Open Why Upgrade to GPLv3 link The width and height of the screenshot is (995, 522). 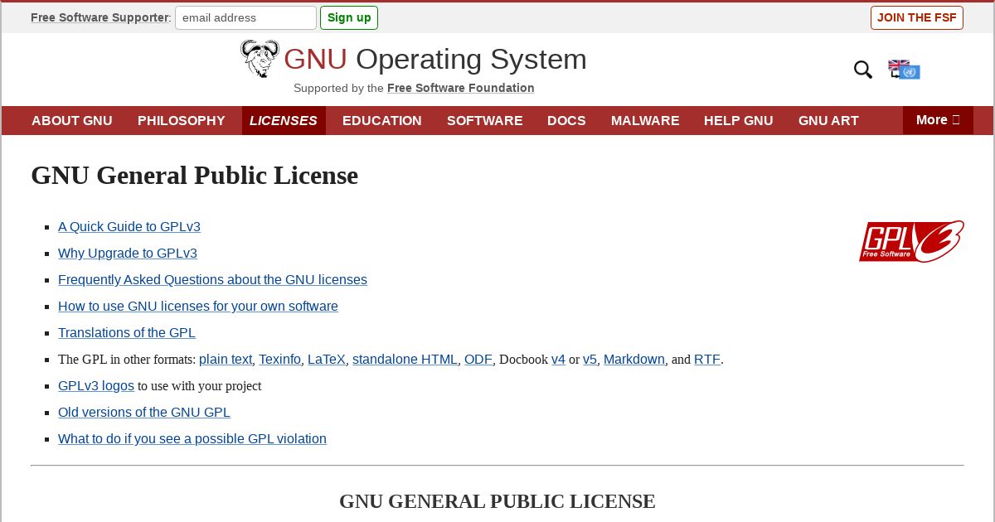pyautogui.click(x=128, y=254)
